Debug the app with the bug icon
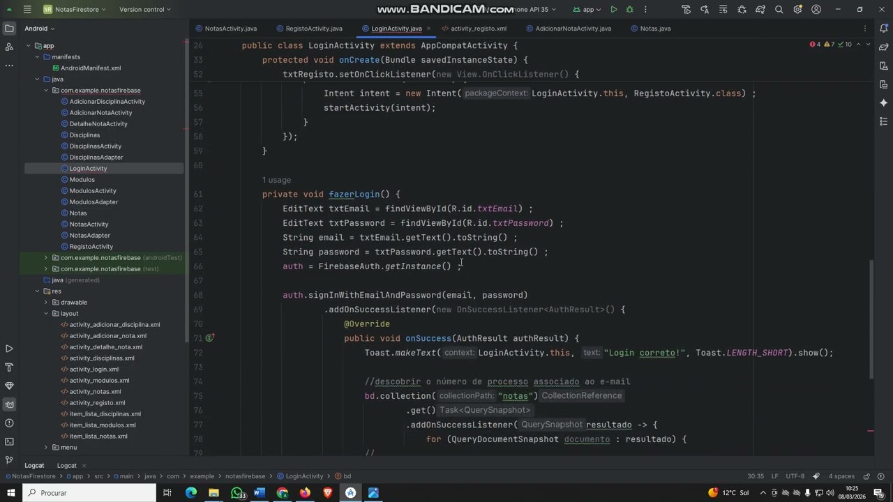Image resolution: width=893 pixels, height=502 pixels. tap(629, 9)
